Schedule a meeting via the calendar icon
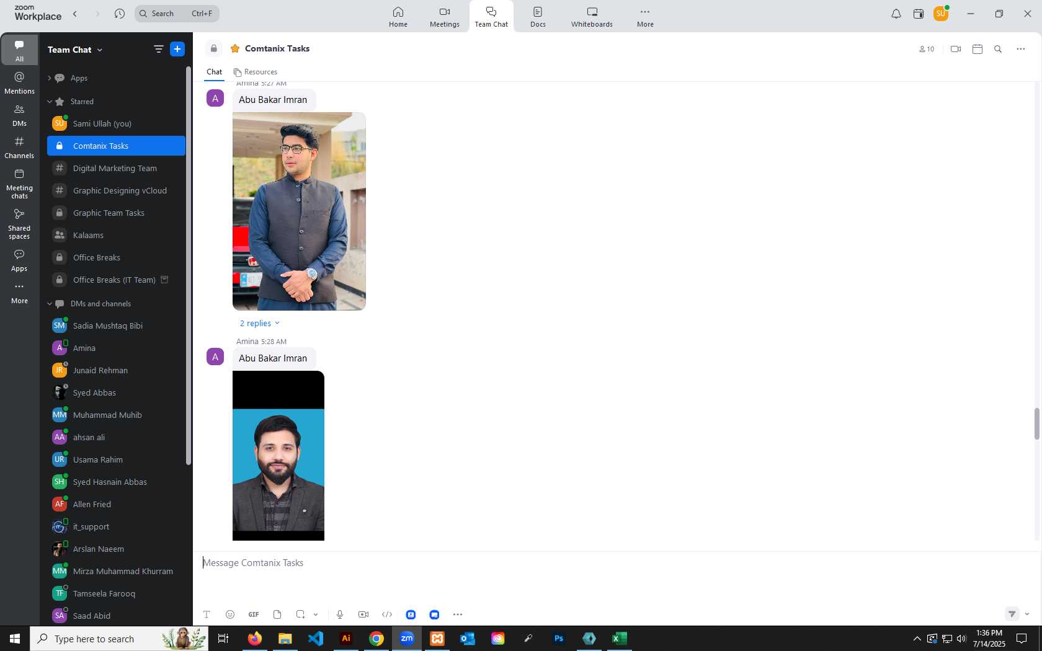The height and width of the screenshot is (651, 1042). pos(977,49)
